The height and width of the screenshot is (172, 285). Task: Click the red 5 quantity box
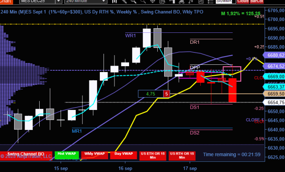[x=166, y=94]
